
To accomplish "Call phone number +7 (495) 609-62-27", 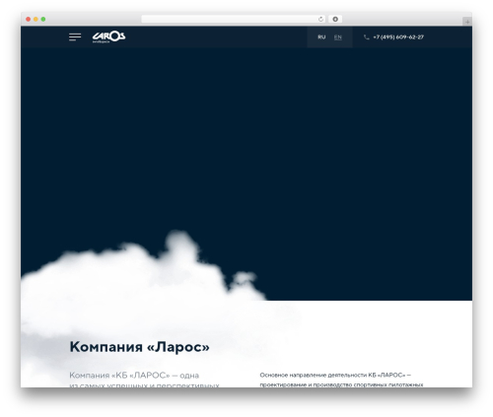I will (398, 37).
